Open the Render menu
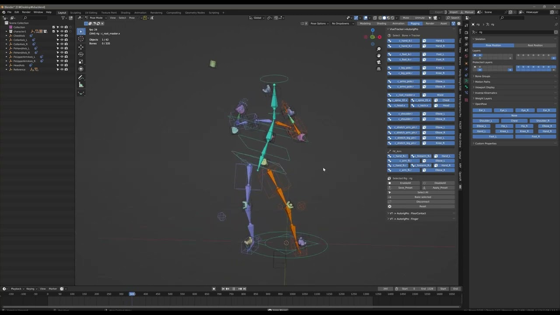Image resolution: width=560 pixels, height=315 pixels. [x=26, y=12]
